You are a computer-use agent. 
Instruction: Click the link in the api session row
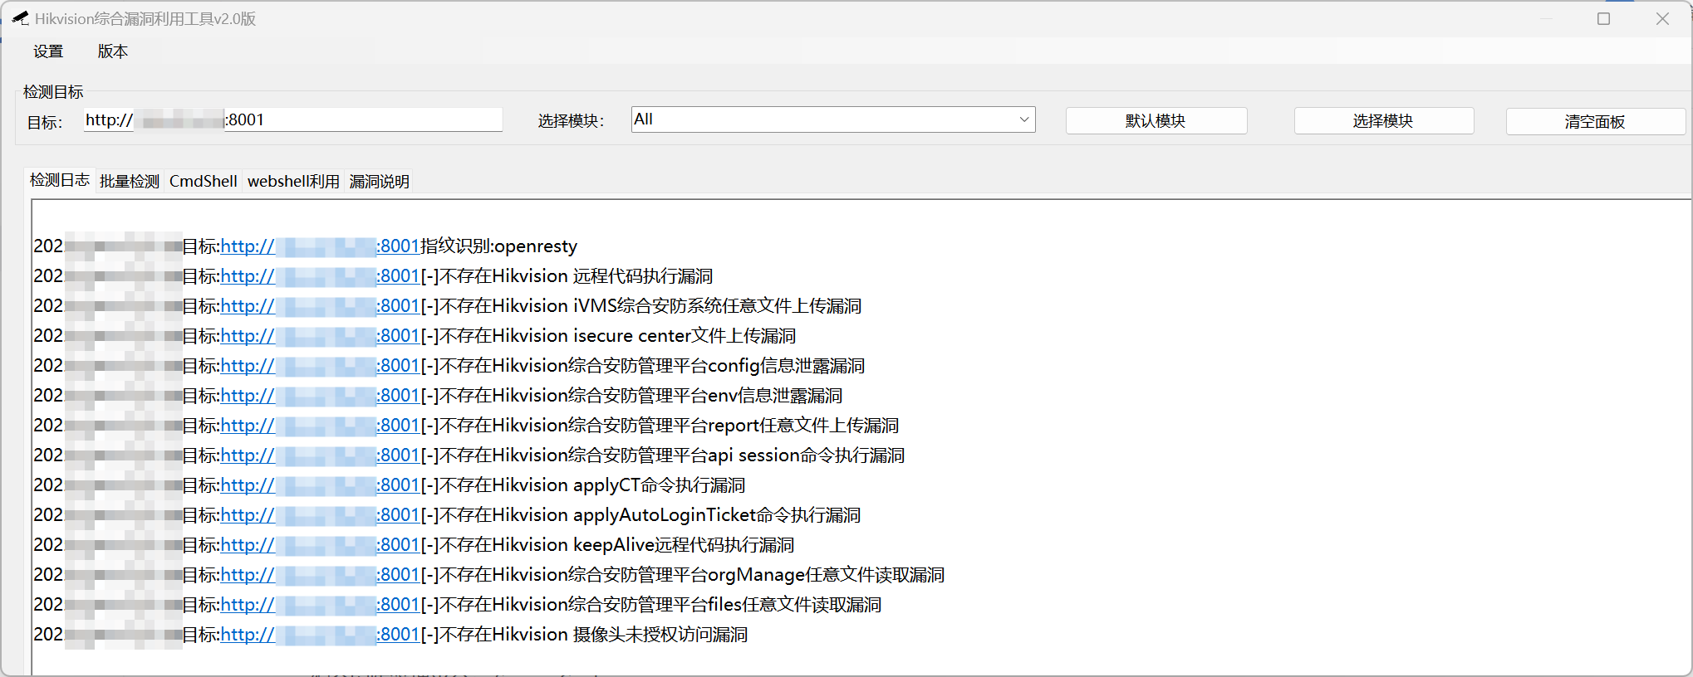[x=320, y=455]
